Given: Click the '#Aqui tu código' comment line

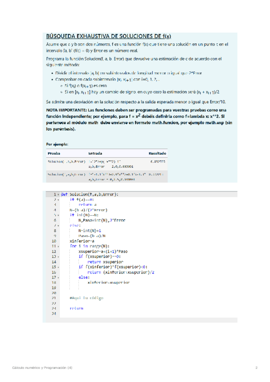Looking at the screenshot, I should pyautogui.click(x=86, y=298).
